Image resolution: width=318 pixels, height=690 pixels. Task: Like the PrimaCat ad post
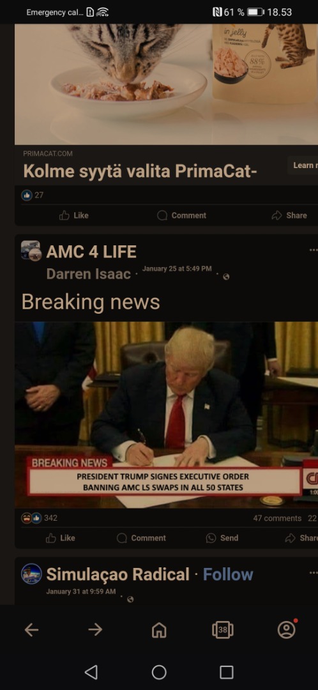(x=74, y=215)
